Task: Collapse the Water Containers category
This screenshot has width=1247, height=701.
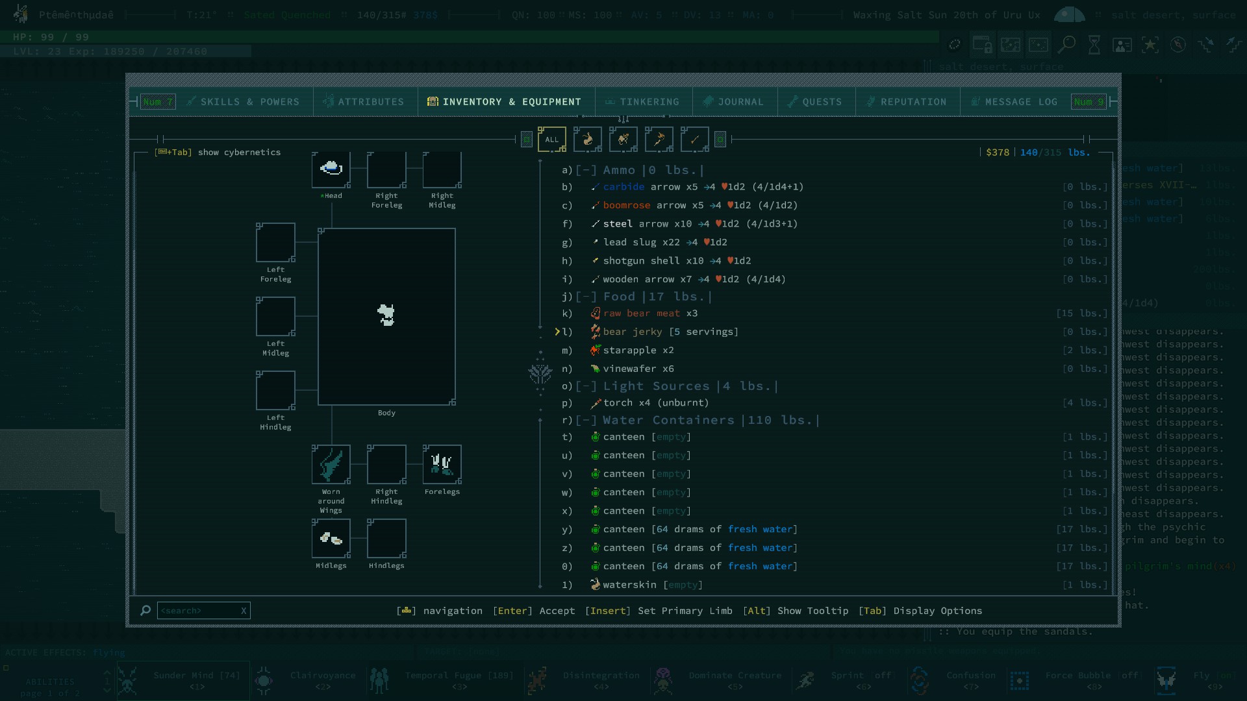Action: pos(586,421)
